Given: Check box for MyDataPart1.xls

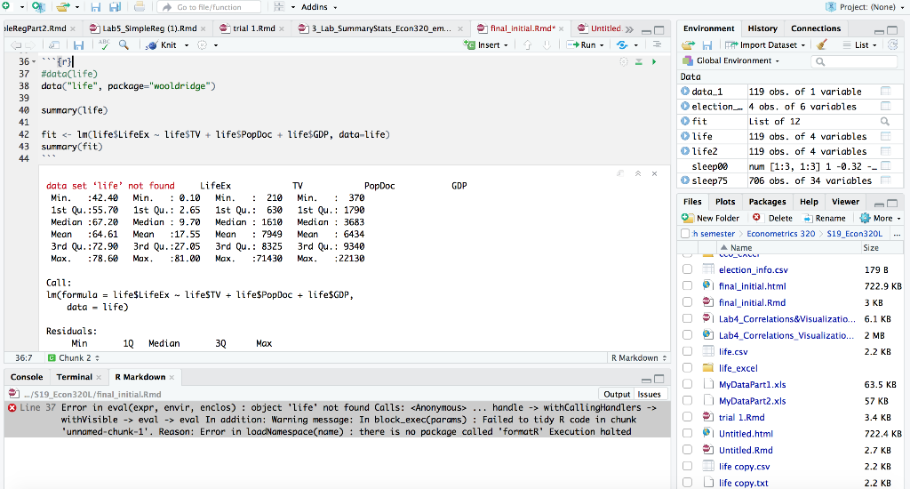Looking at the screenshot, I should point(687,384).
